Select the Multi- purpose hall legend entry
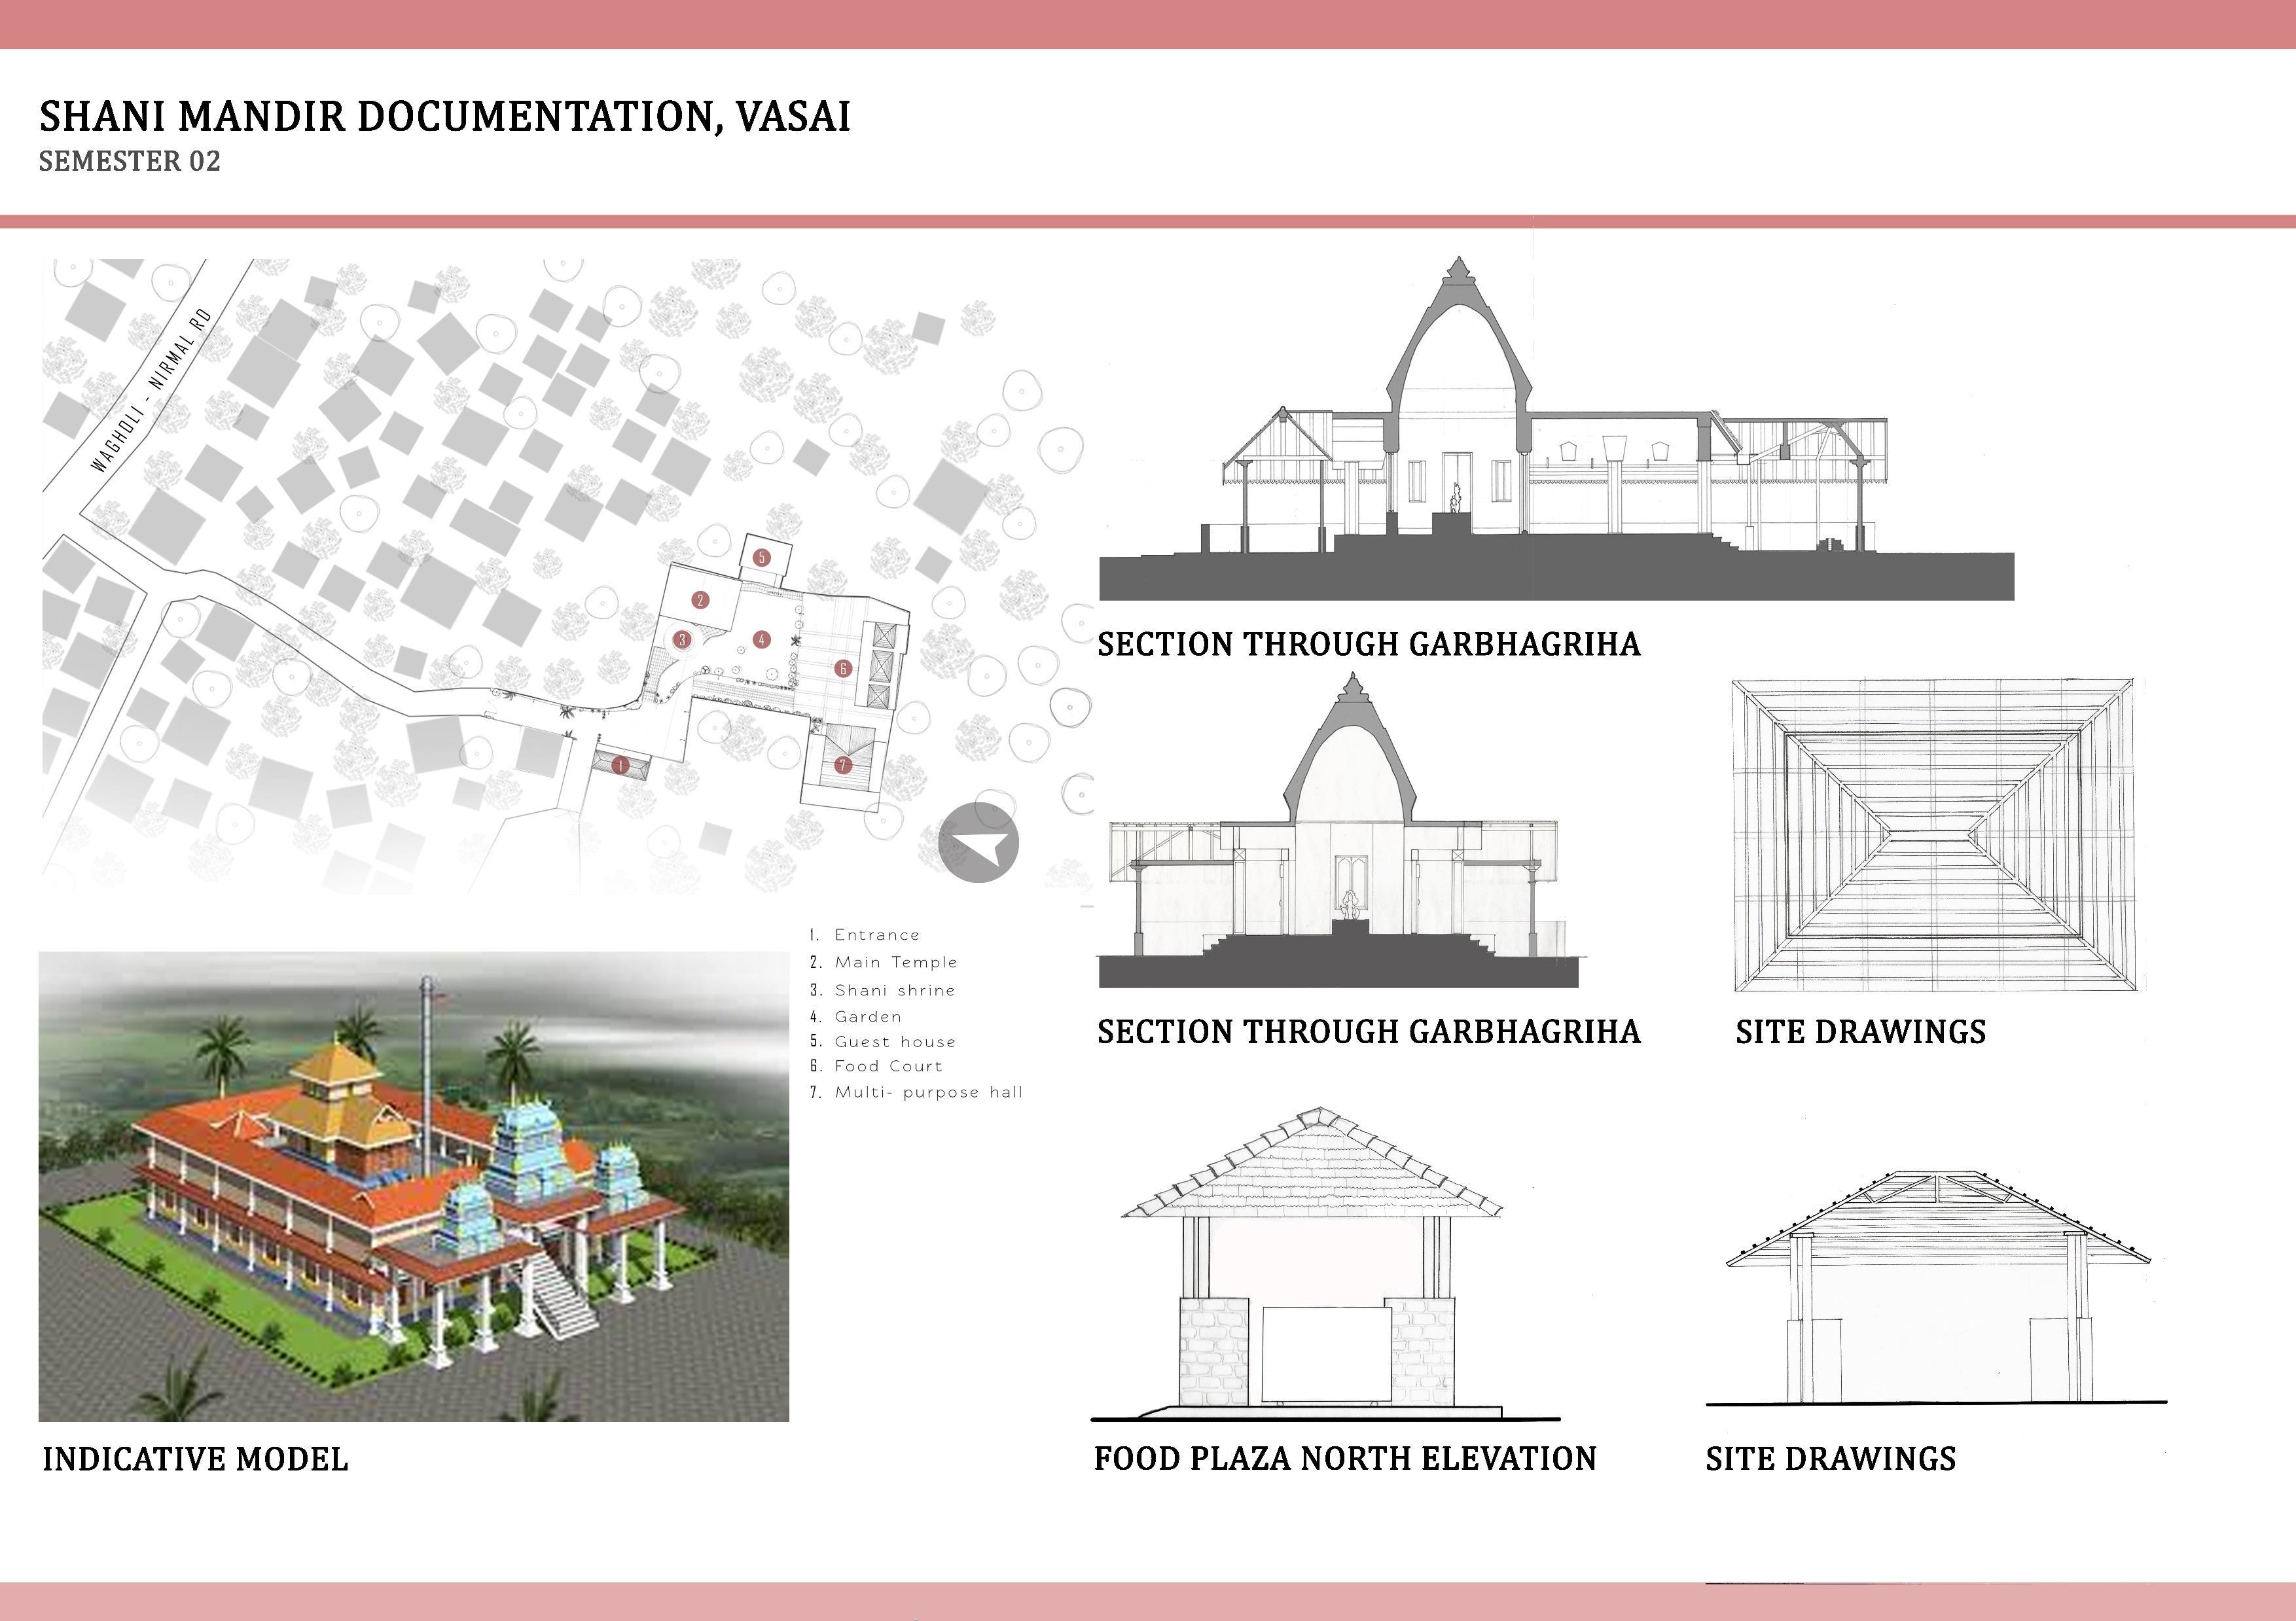This screenshot has height=1621, width=2296. [928, 1092]
